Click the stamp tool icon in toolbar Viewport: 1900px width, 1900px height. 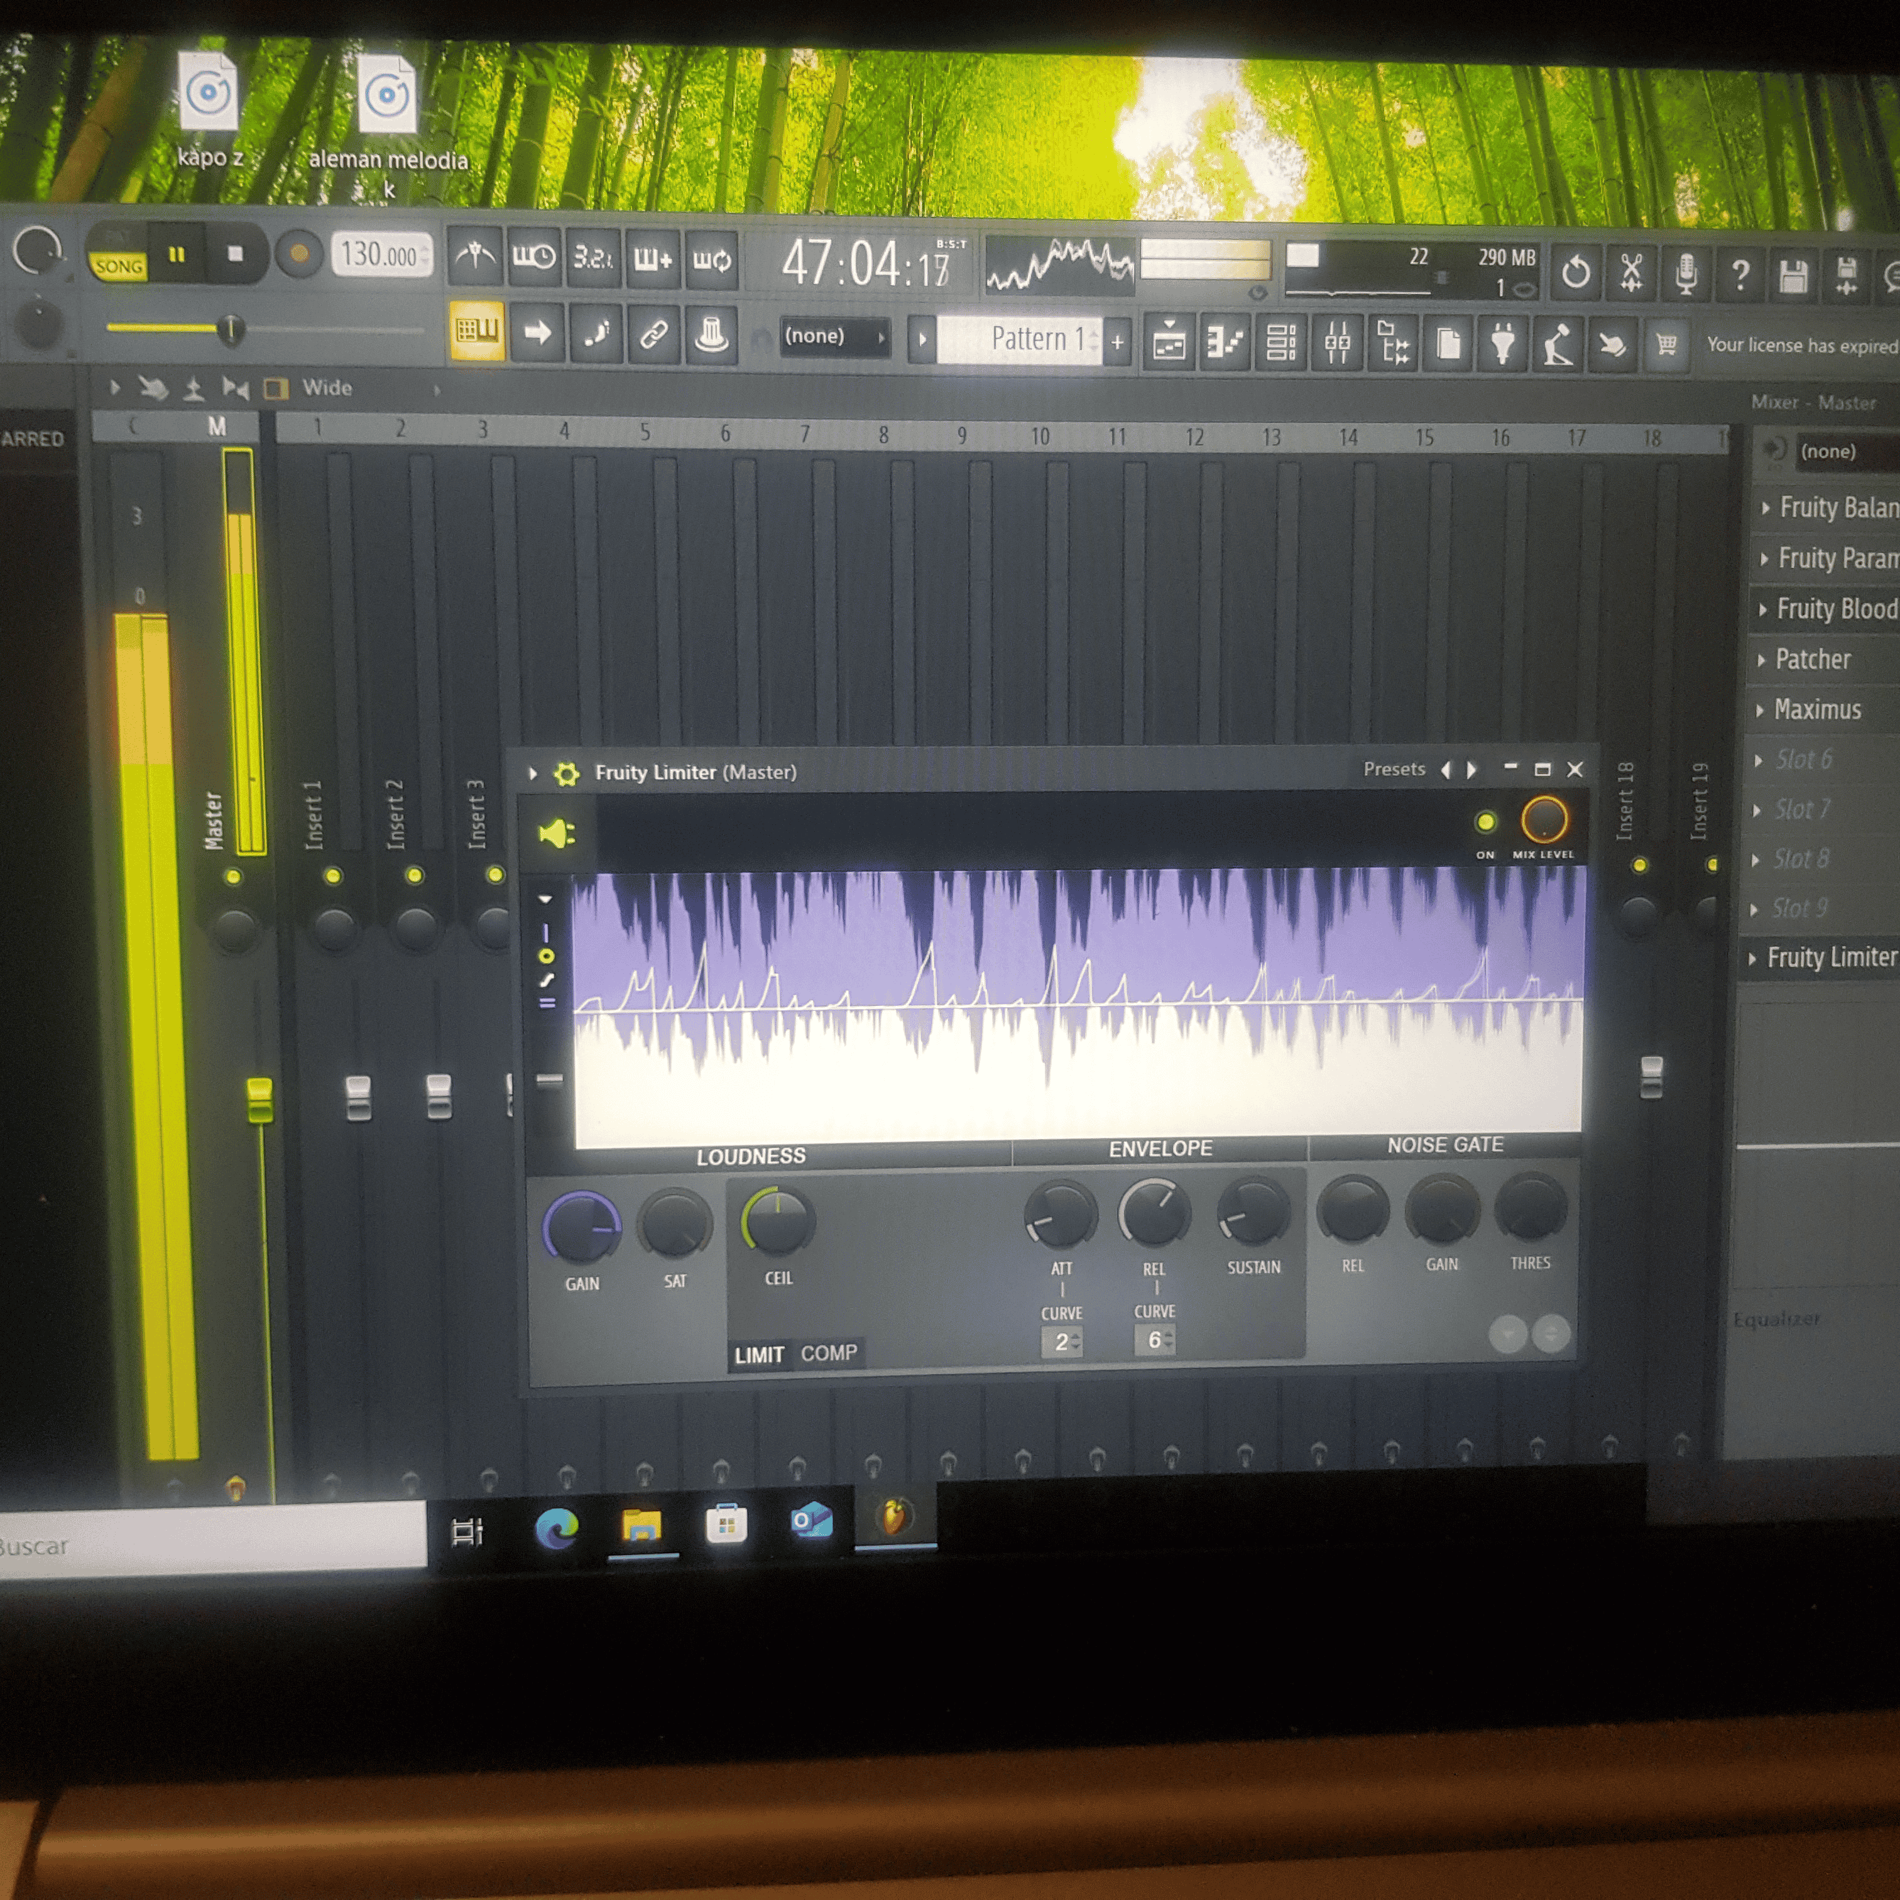(x=711, y=336)
